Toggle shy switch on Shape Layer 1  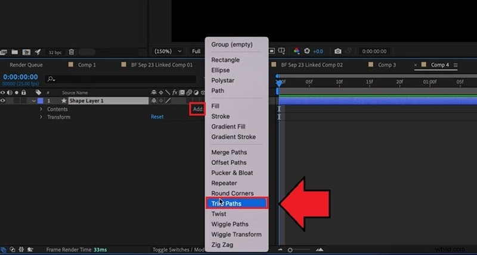154,100
